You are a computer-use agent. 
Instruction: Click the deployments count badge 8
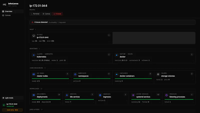tap(59, 95)
